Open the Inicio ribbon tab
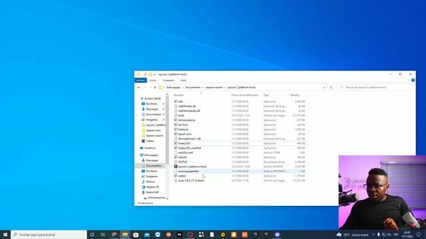The image size is (426, 239). pyautogui.click(x=153, y=80)
